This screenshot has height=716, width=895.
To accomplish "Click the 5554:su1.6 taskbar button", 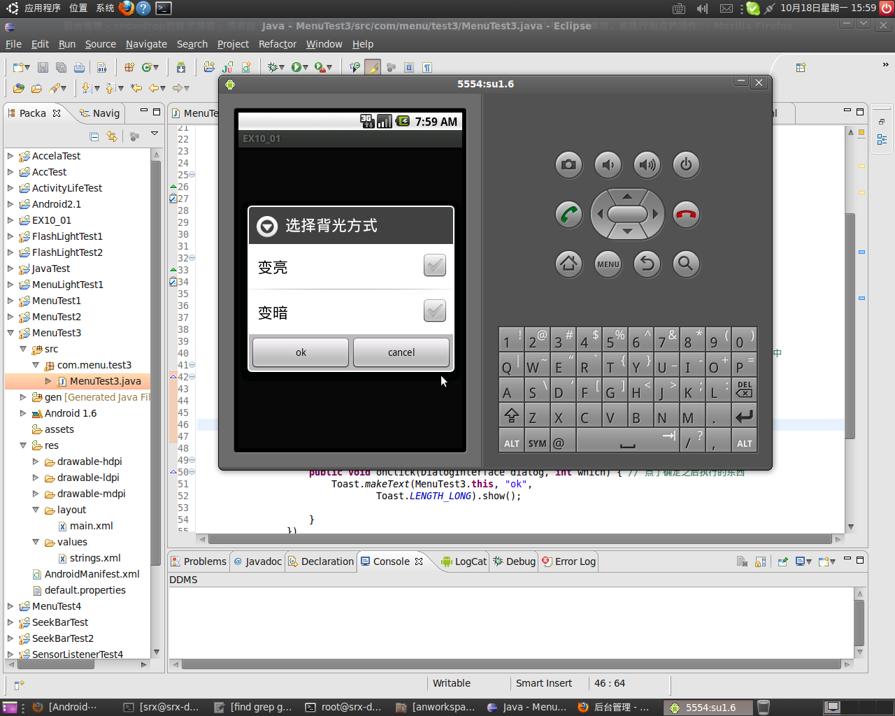I will [x=707, y=707].
